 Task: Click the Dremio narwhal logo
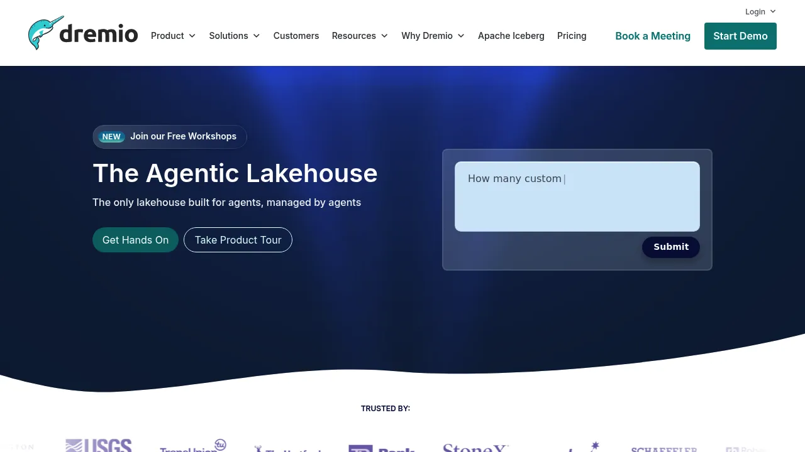coord(83,33)
